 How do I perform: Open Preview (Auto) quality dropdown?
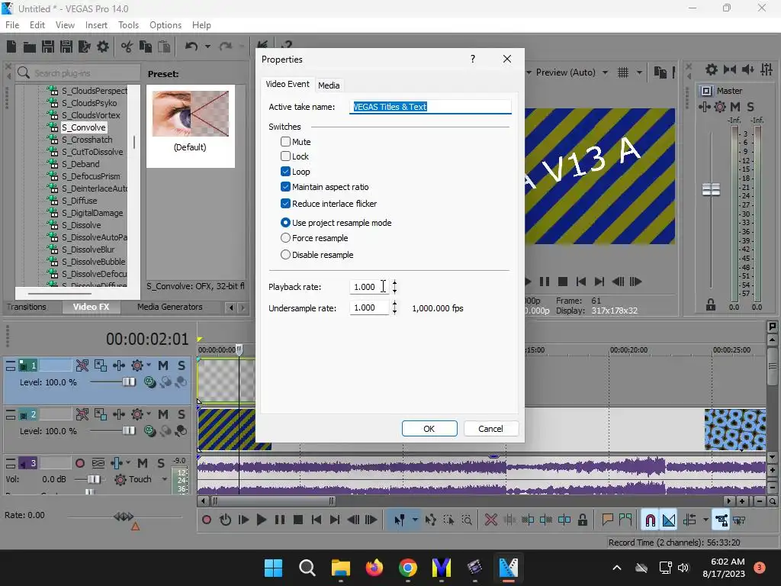(605, 72)
